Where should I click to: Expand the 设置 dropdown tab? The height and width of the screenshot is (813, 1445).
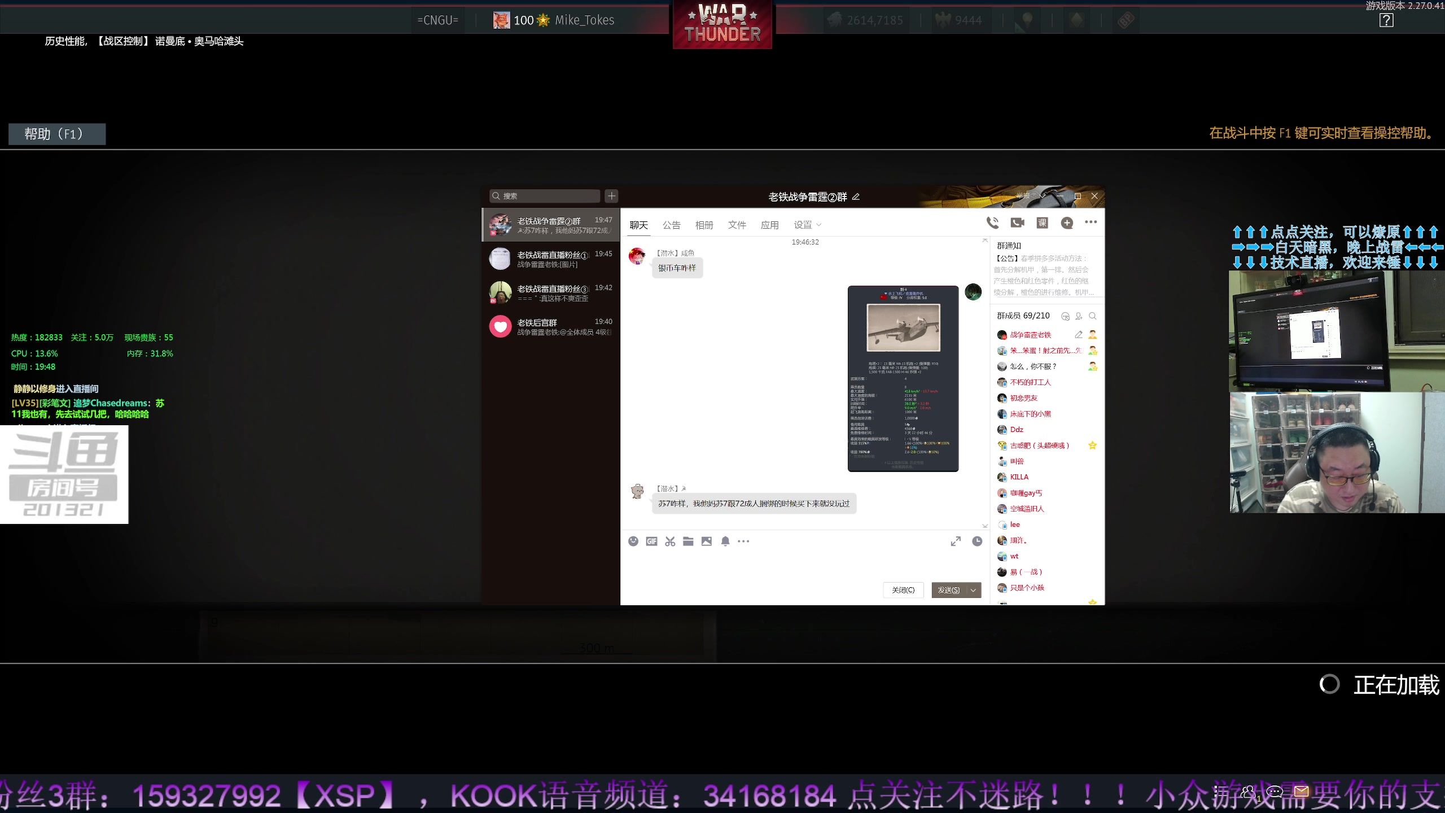(x=807, y=225)
